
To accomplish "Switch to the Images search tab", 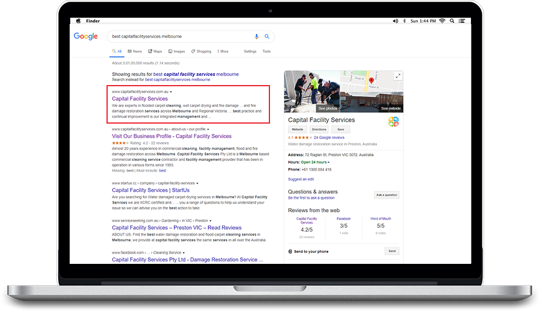I will [177, 52].
